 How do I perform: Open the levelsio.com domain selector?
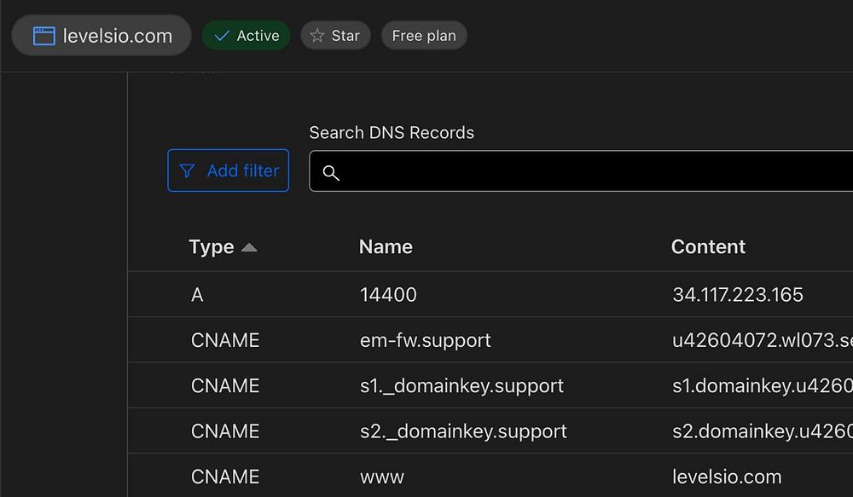coord(102,36)
